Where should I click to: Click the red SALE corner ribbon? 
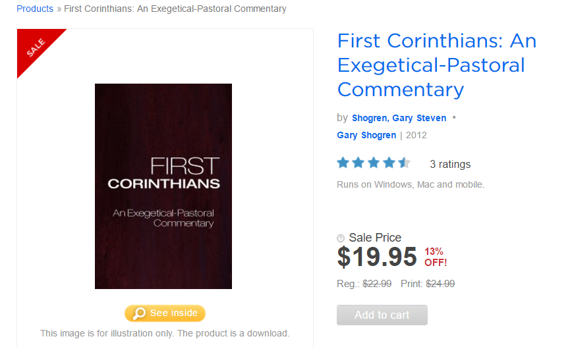[36, 47]
